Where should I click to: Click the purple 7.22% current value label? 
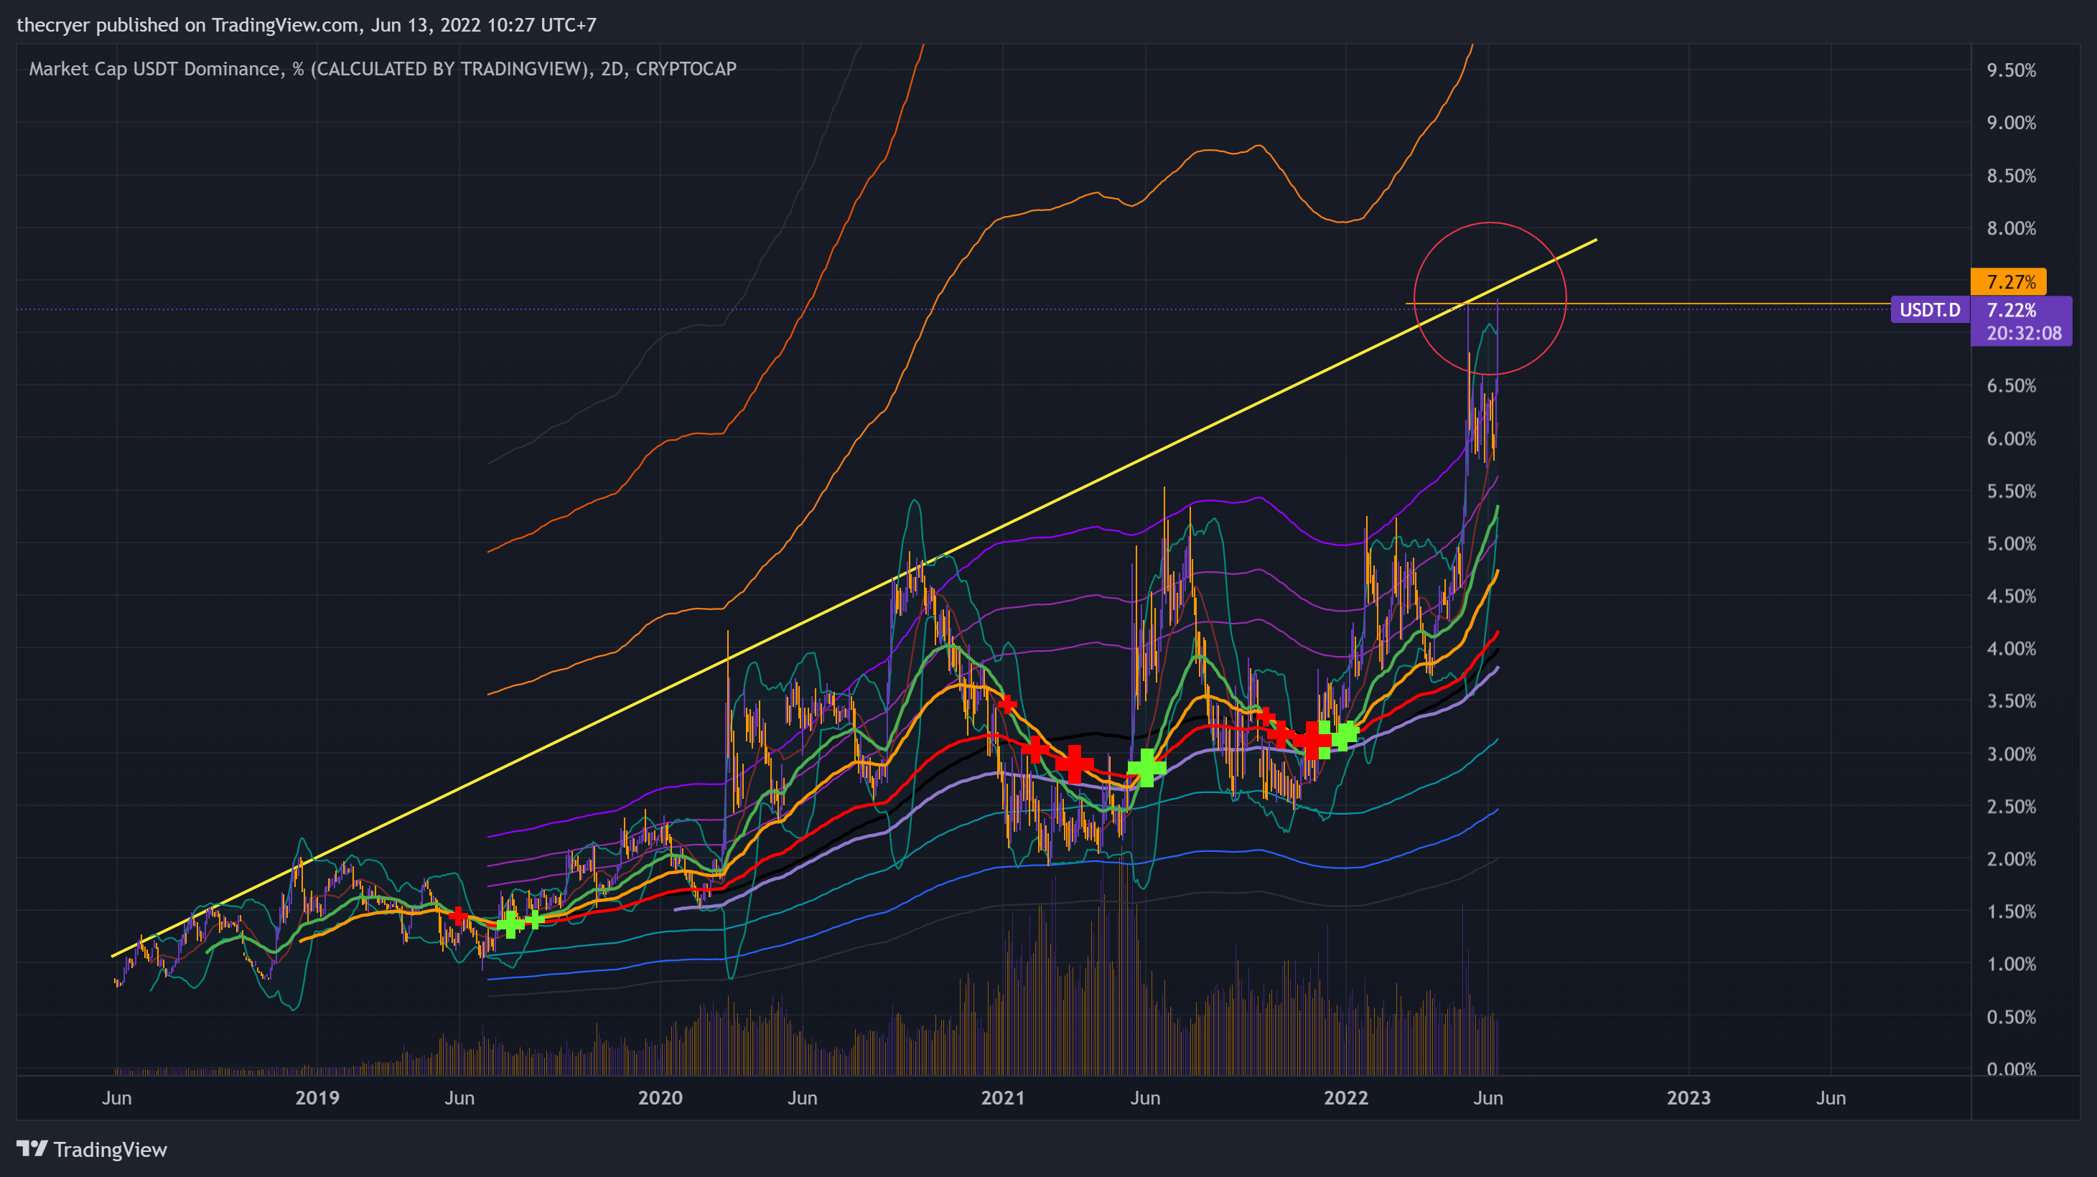click(2011, 309)
